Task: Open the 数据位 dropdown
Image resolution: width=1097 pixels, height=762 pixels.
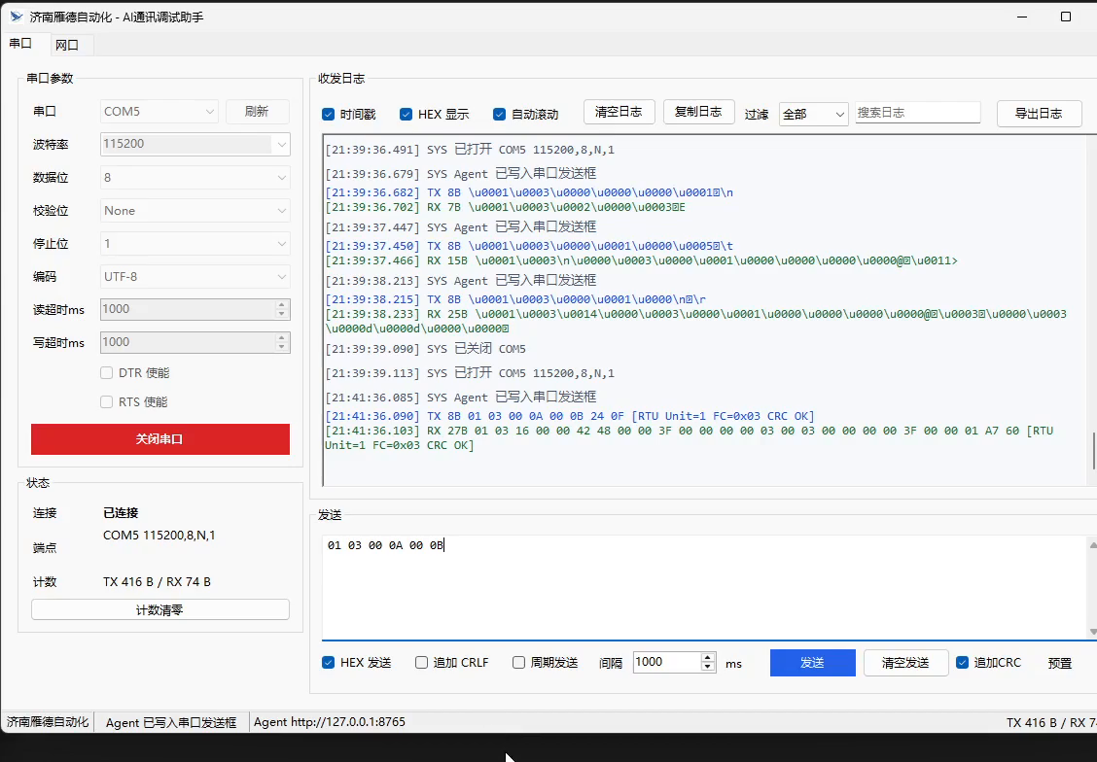Action: point(195,178)
